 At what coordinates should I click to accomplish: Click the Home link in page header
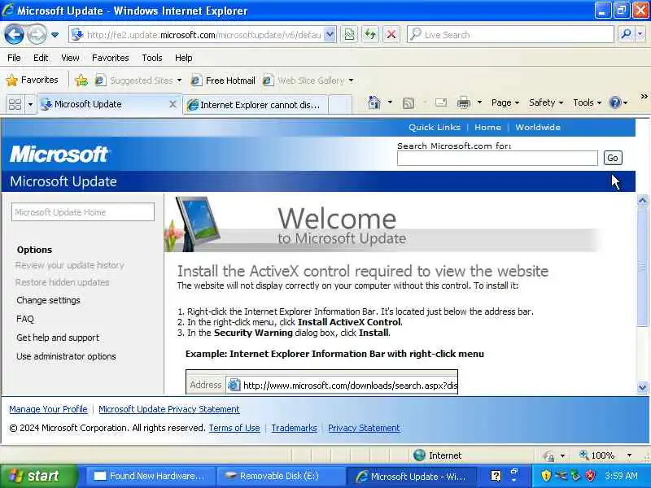487,128
